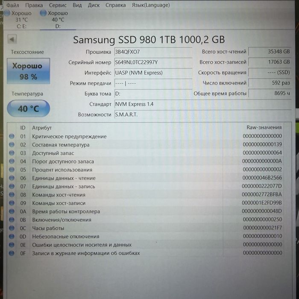Click the Режим передачи field

click(153, 83)
